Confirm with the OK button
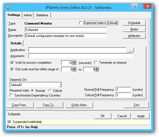Viewport: 159px width, 137px height. tap(103, 116)
